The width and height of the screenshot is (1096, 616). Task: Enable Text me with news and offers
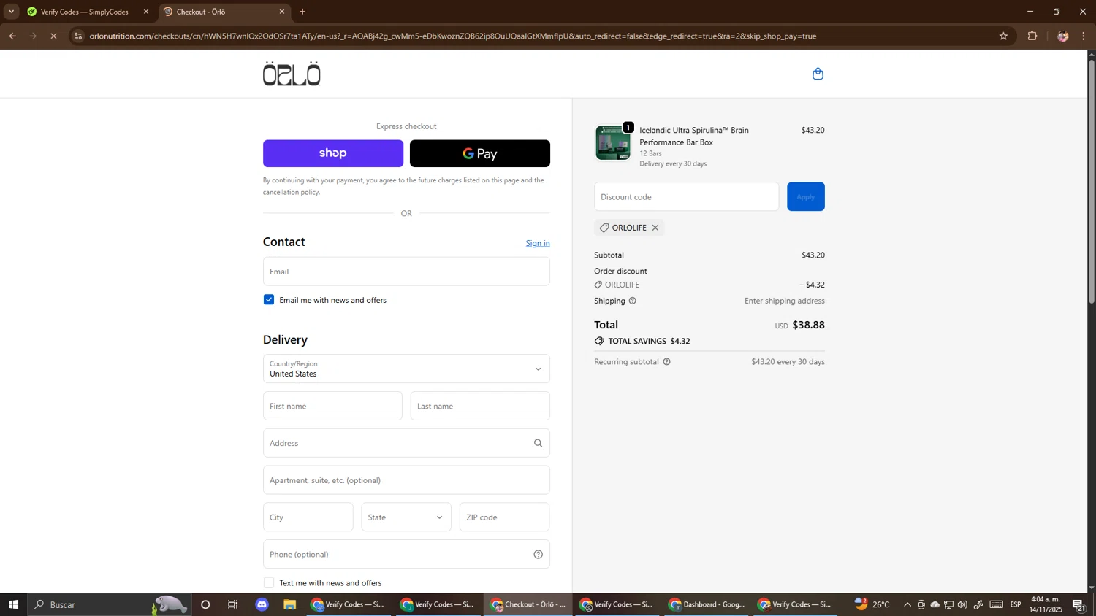coord(269,582)
